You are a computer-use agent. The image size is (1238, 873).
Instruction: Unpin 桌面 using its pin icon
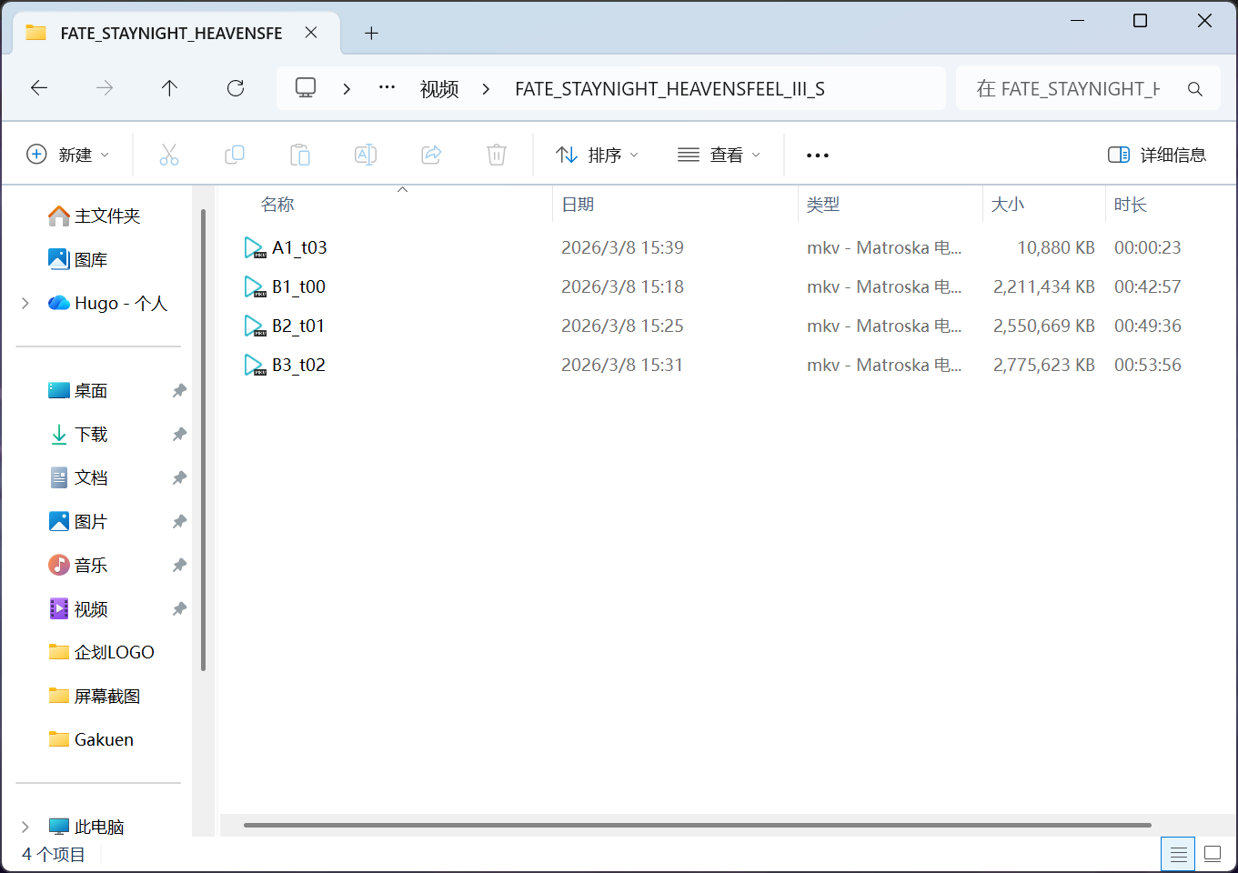point(179,390)
